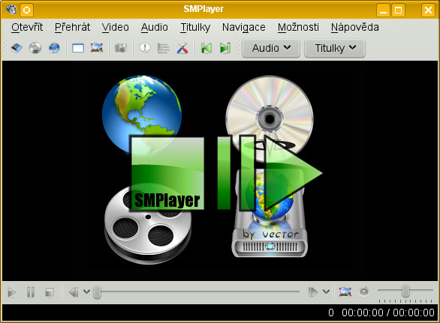440x323 pixels.
Task: Take a screenshot with camera icon
Action: (121, 48)
